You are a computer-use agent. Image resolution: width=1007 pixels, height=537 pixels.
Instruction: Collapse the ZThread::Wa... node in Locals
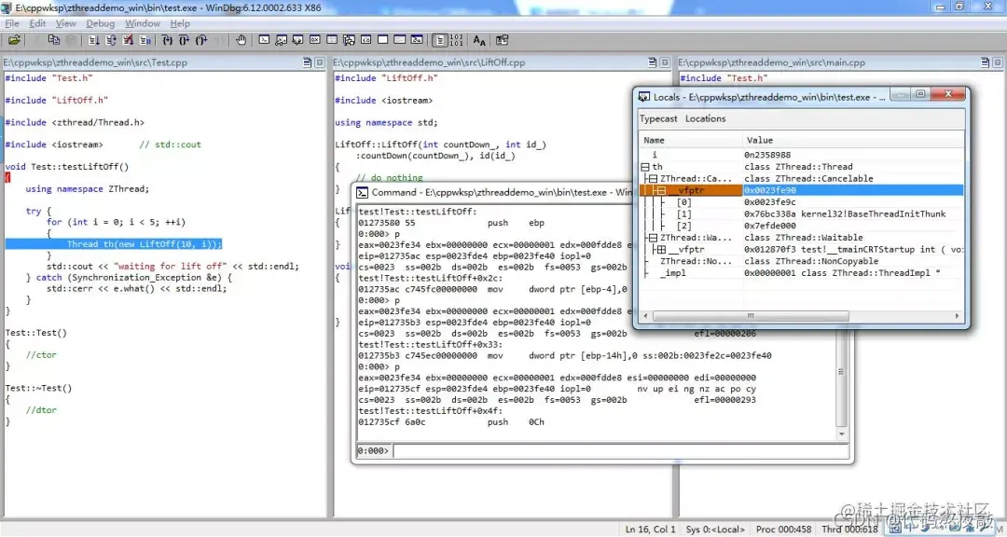(653, 238)
